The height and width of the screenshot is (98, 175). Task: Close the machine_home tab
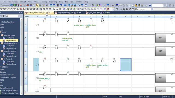pyautogui.click(x=53, y=13)
